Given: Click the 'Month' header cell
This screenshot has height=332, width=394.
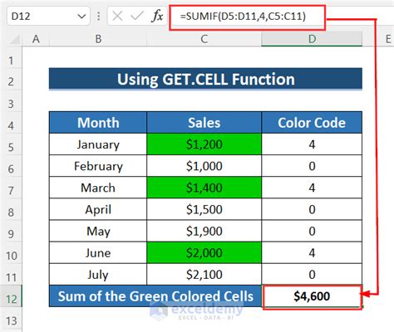Looking at the screenshot, I should point(98,123).
